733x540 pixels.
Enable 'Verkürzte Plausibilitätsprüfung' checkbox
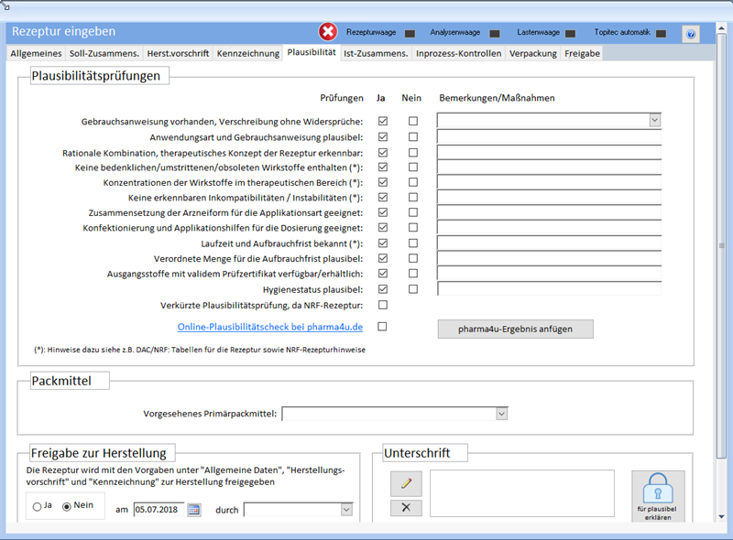[383, 305]
